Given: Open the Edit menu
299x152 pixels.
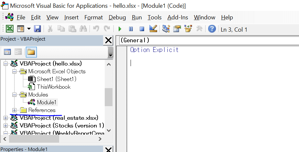Looking at the screenshot, I should (x=36, y=17).
